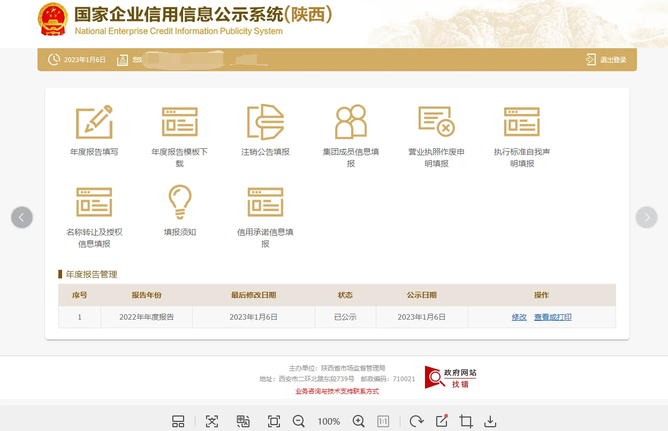Go to next slide with right arrow
The height and width of the screenshot is (431, 668).
coord(647,217)
